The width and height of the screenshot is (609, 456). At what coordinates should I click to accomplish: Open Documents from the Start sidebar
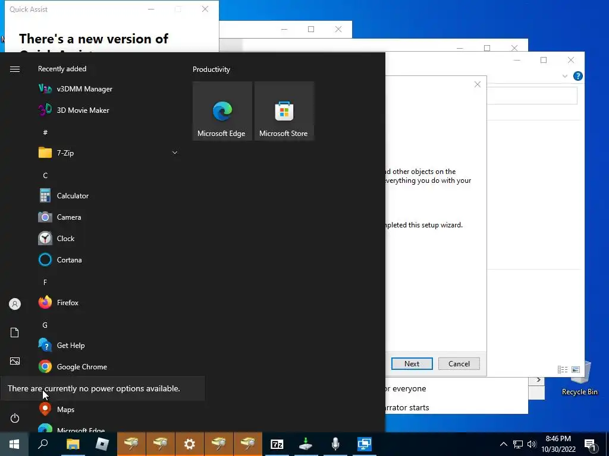coord(15,332)
